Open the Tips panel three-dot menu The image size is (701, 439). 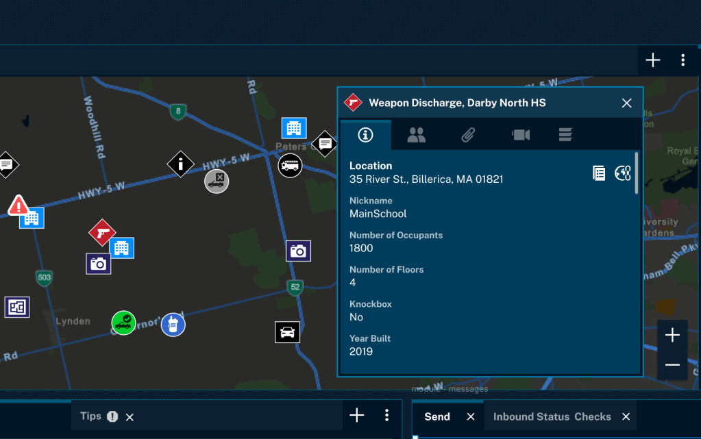click(386, 415)
